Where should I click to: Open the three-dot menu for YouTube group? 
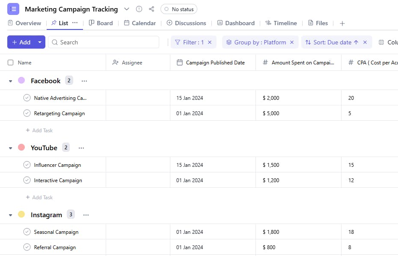click(x=81, y=148)
